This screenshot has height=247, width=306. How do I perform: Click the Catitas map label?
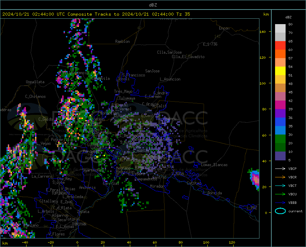(x=194, y=183)
